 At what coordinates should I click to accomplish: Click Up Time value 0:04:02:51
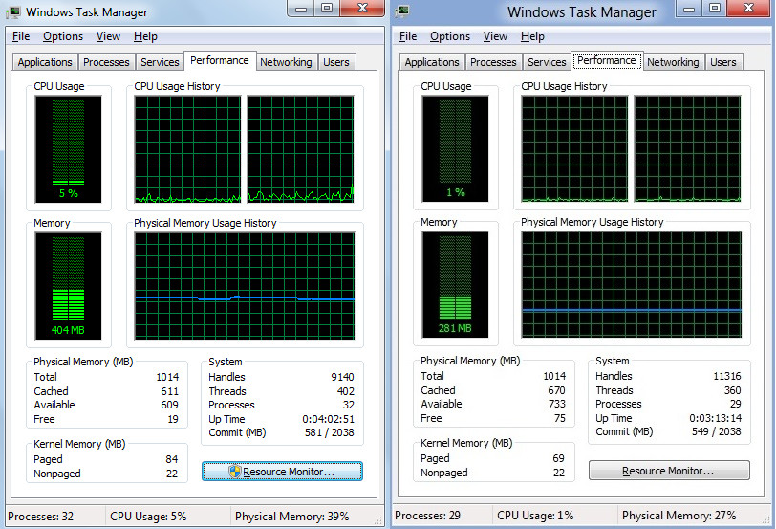[x=329, y=419]
